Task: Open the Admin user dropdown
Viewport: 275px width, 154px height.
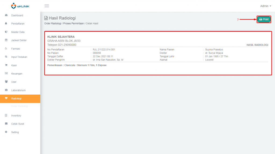Action: [265, 6]
